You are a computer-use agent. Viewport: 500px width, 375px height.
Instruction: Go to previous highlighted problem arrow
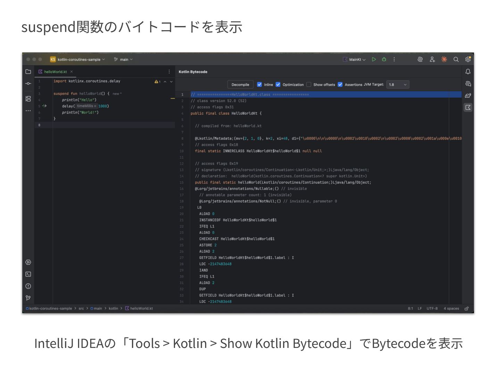point(165,82)
